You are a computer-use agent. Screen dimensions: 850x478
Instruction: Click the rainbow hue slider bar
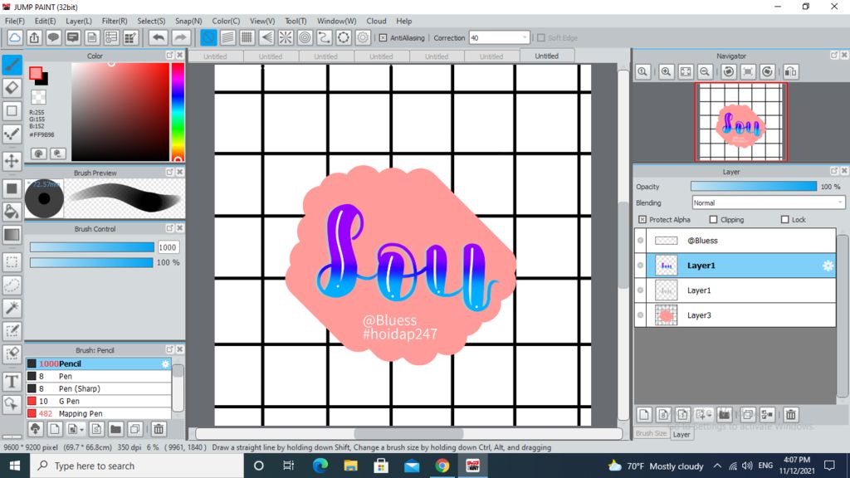coord(178,112)
